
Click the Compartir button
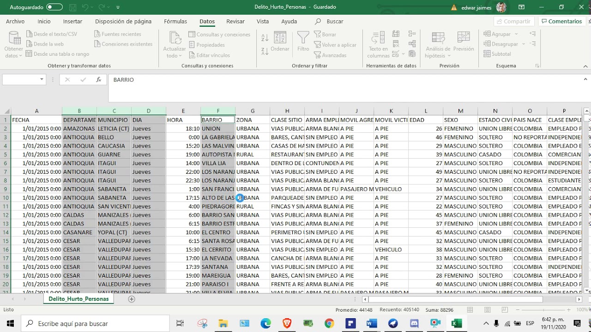click(x=514, y=21)
